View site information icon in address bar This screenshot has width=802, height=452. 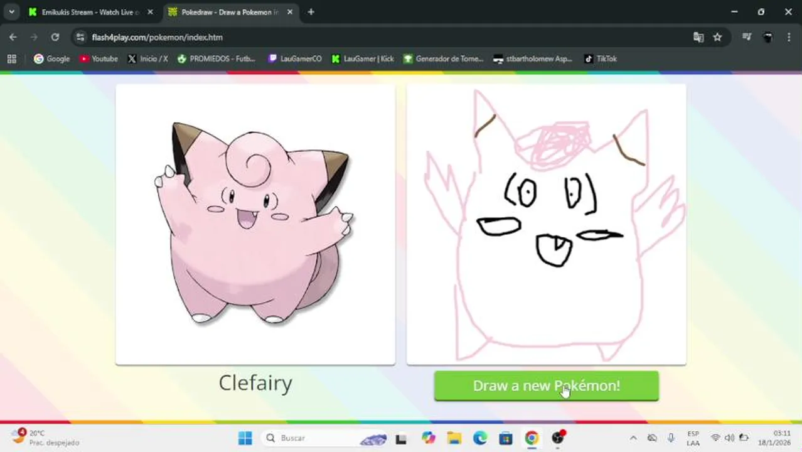pos(80,37)
